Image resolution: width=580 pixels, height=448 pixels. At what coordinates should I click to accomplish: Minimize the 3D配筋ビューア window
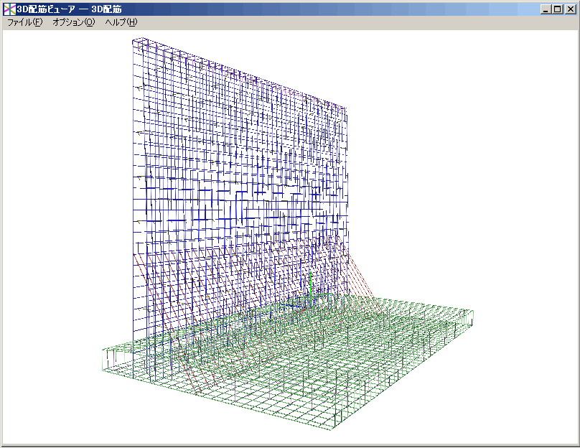click(546, 9)
